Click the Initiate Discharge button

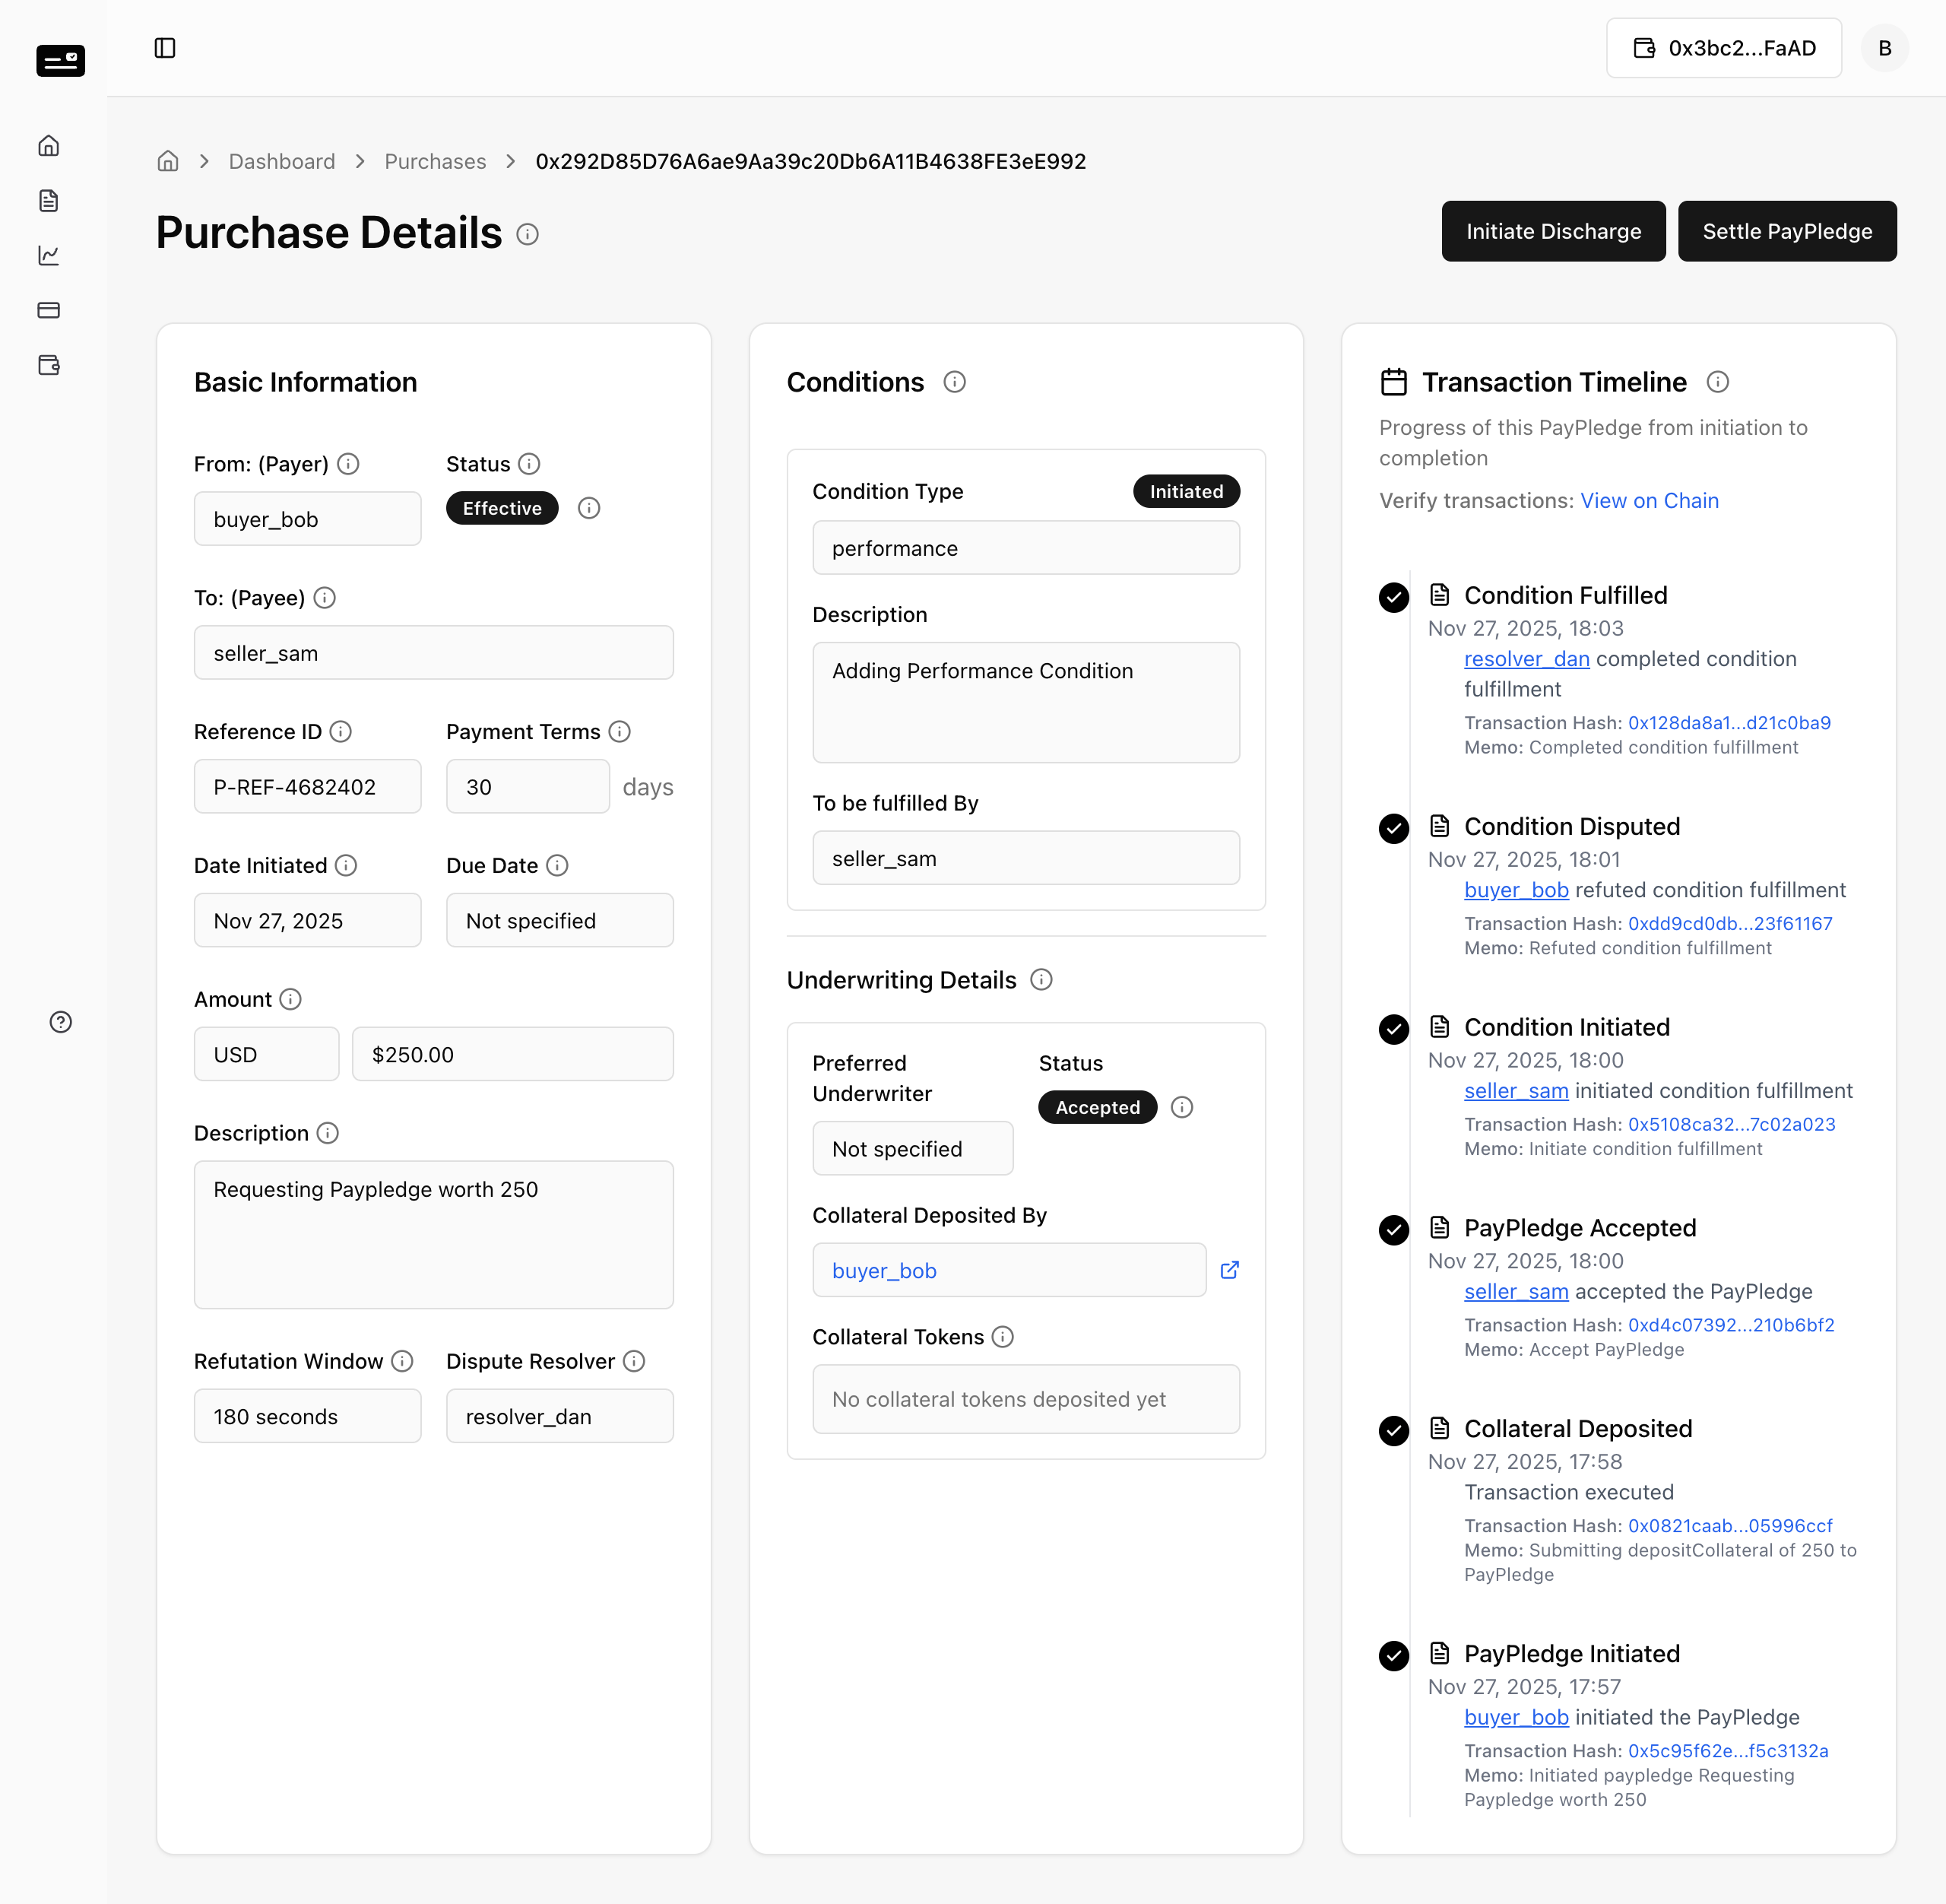coord(1553,231)
